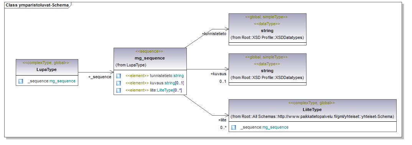Click the attribute icon beside tunnistetieto:string
The width and height of the screenshot is (412, 145).
click(119, 76)
